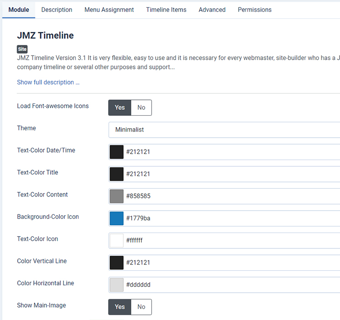Open Text-Color Date/Time color swatch
Screen dimensions: 340x320
pyautogui.click(x=117, y=152)
